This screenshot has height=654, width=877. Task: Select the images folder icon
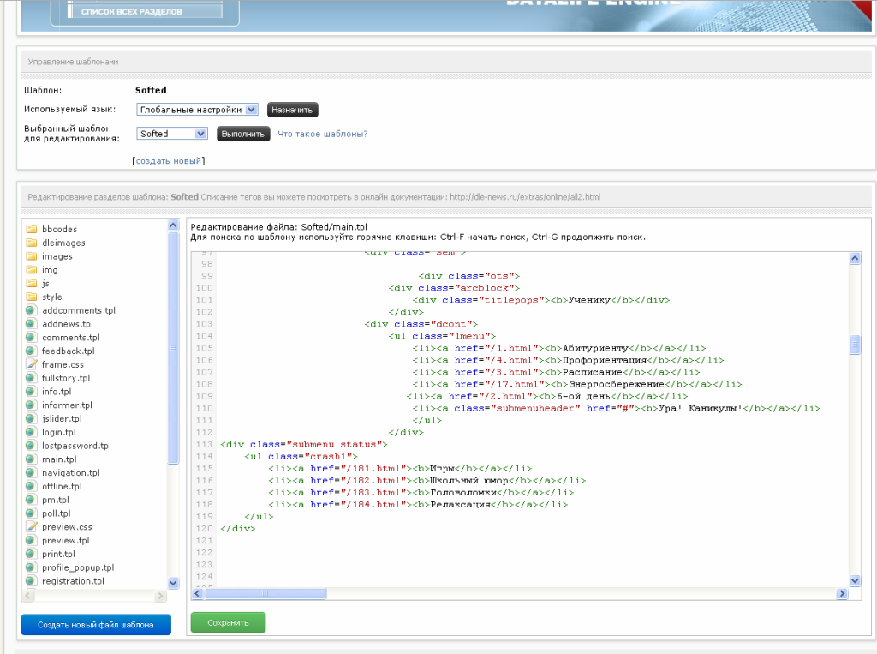pos(31,256)
